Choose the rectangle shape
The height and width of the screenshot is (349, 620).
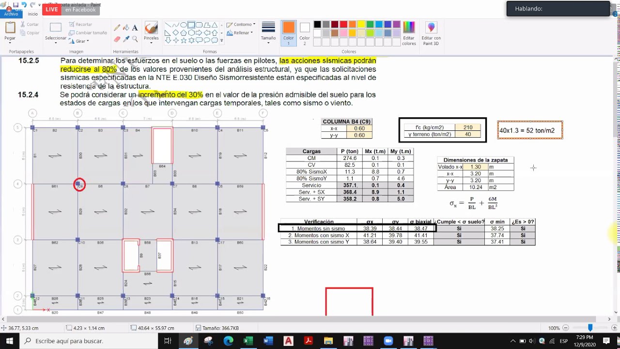[191, 25]
